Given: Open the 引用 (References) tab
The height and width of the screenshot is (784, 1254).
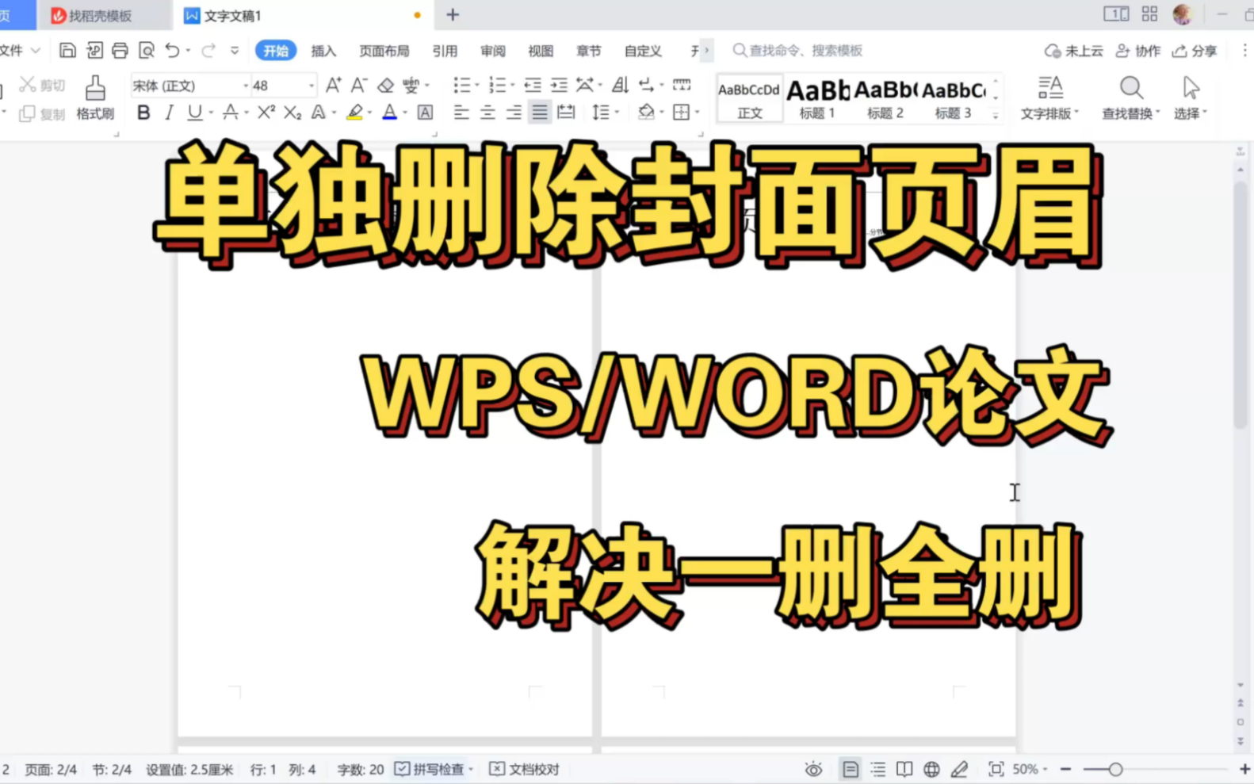Looking at the screenshot, I should click(x=445, y=51).
